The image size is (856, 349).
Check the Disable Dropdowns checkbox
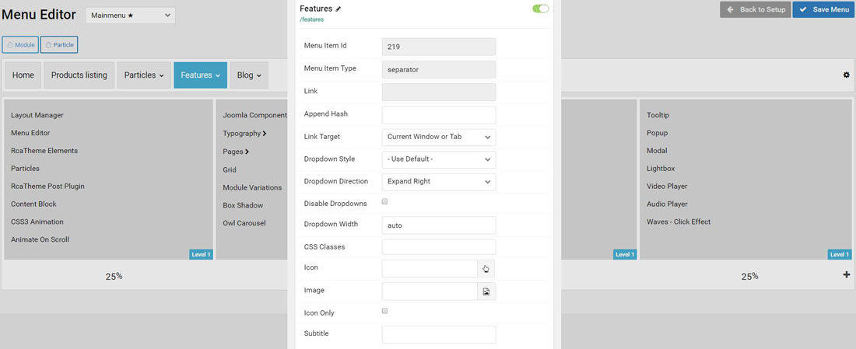385,202
